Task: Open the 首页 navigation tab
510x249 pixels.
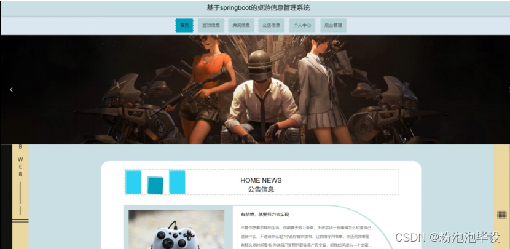Action: click(184, 25)
